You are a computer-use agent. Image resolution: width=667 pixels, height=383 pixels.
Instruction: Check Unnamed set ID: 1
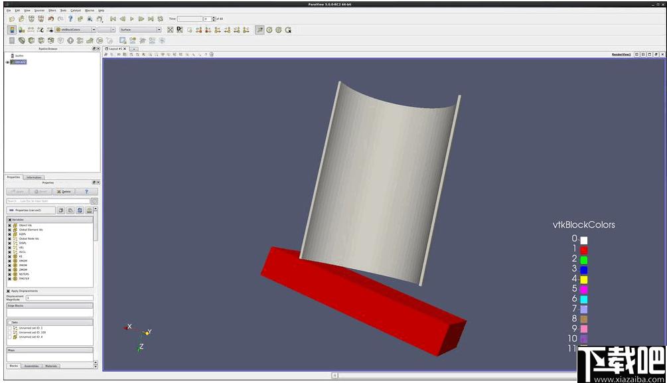pos(10,328)
